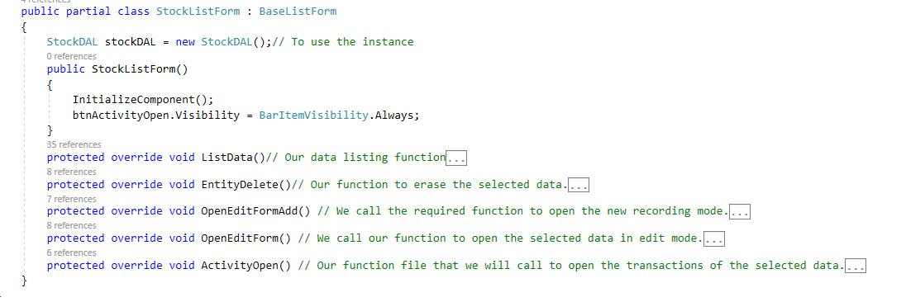Click the BaseListForm base class name
This screenshot has height=302, width=906.
298,11
